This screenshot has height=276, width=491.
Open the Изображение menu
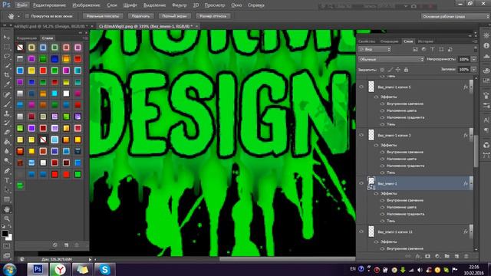[x=86, y=5]
